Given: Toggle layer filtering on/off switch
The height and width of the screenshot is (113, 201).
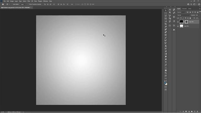Looking at the screenshot, I should pos(200,12).
